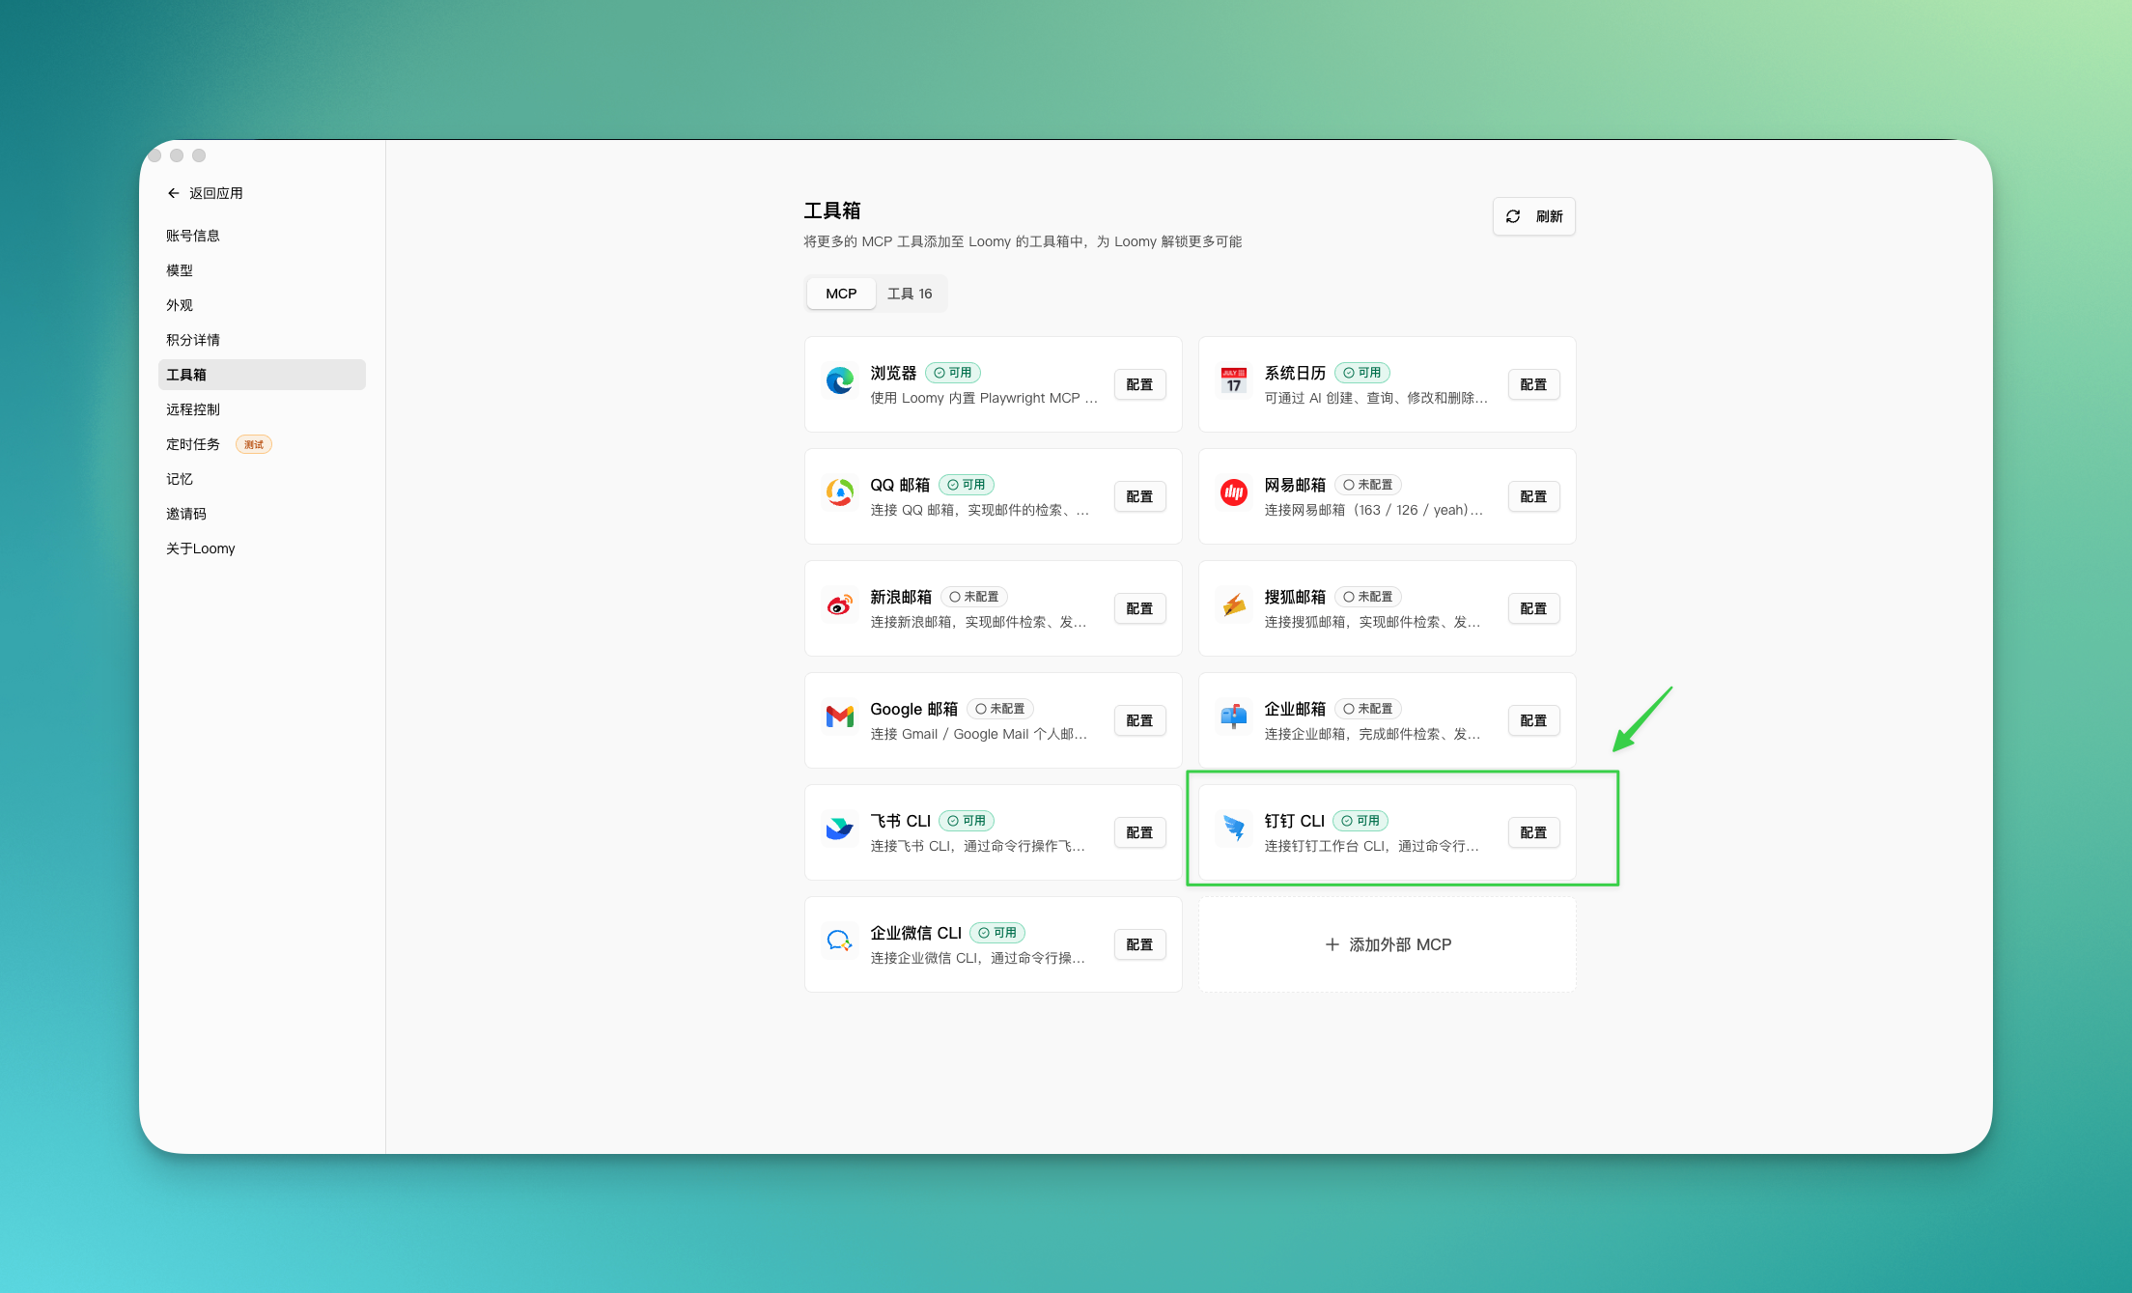Viewport: 2132px width, 1293px height.
Task: Click the 搜狐邮箱 icon
Action: [1233, 603]
